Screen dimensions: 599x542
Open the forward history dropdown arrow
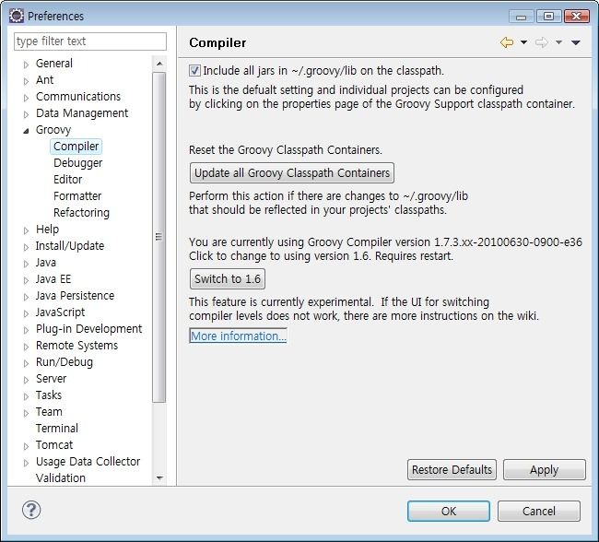click(x=558, y=42)
